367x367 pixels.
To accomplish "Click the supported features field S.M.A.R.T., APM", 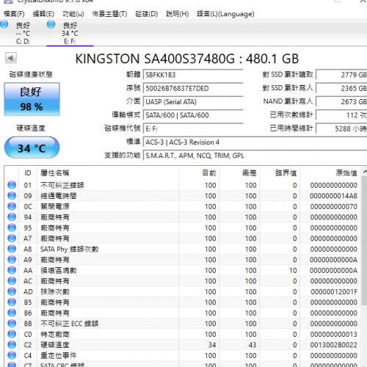I will tap(255, 156).
